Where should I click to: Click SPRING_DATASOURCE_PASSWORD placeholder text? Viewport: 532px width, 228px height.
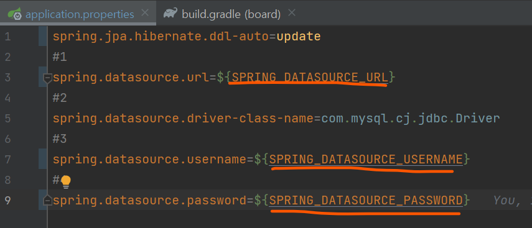(x=366, y=200)
